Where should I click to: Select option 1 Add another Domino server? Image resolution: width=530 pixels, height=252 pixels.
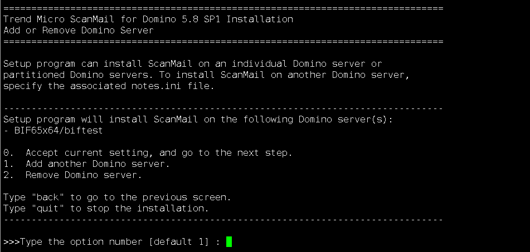(86, 164)
